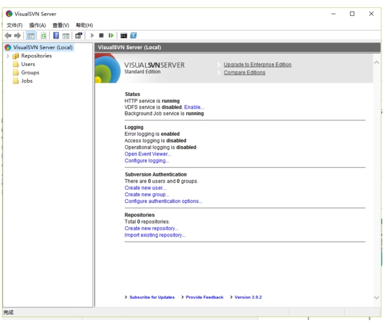Click the Repositories folder icon
Screen dimensions: 384x327
(x=15, y=56)
